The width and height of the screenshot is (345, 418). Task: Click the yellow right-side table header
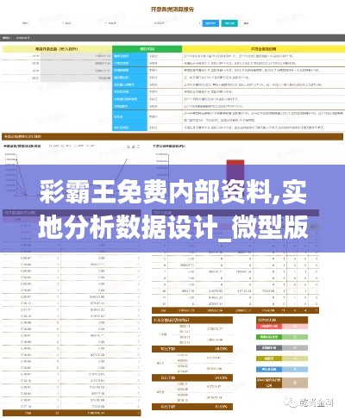tap(263, 49)
